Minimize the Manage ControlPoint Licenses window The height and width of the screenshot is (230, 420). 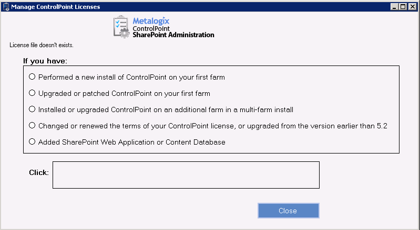394,7
